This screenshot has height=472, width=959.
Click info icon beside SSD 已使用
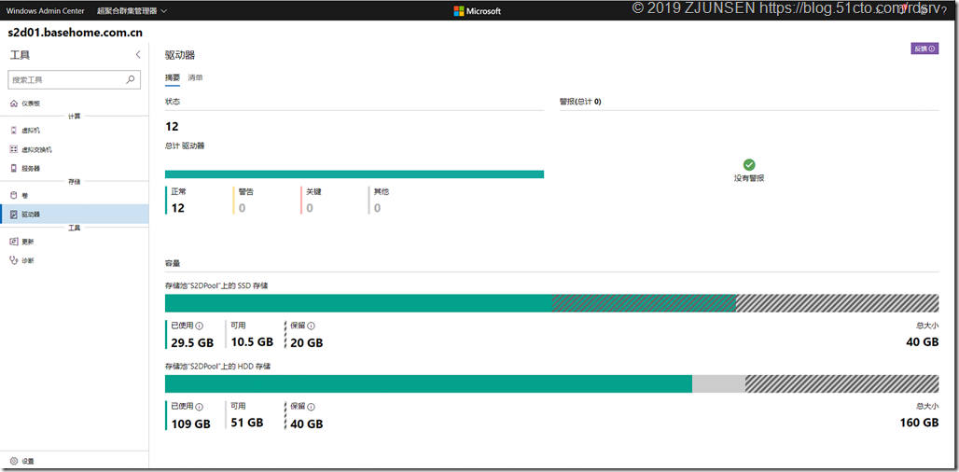tap(200, 326)
